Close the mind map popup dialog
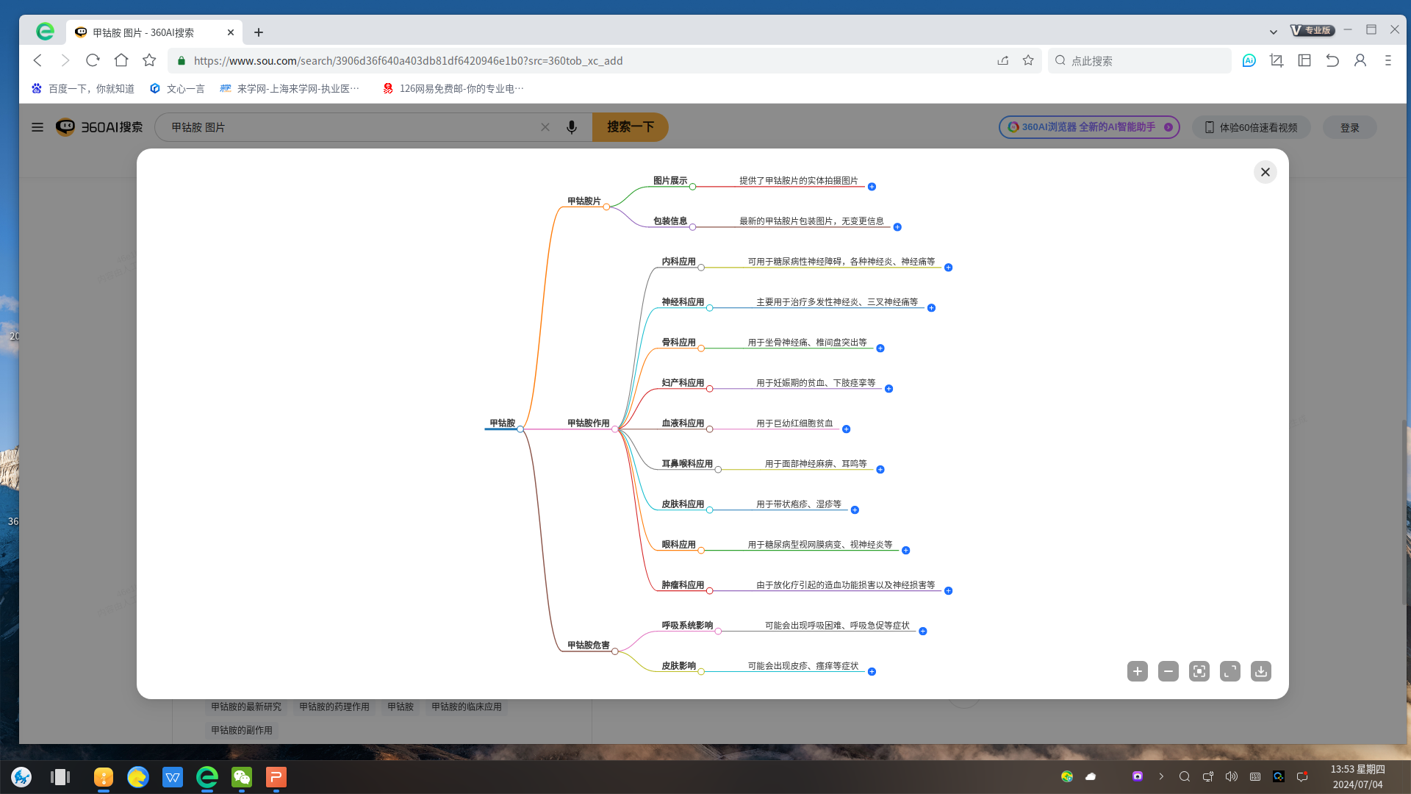1411x794 pixels. [x=1265, y=172]
